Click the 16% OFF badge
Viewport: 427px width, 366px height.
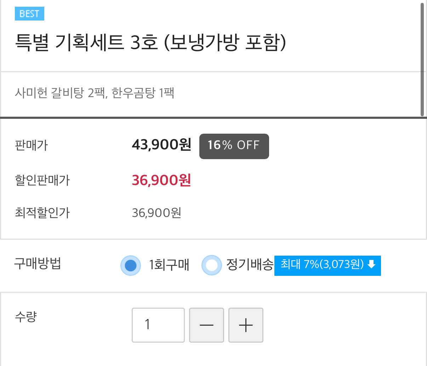pyautogui.click(x=234, y=146)
